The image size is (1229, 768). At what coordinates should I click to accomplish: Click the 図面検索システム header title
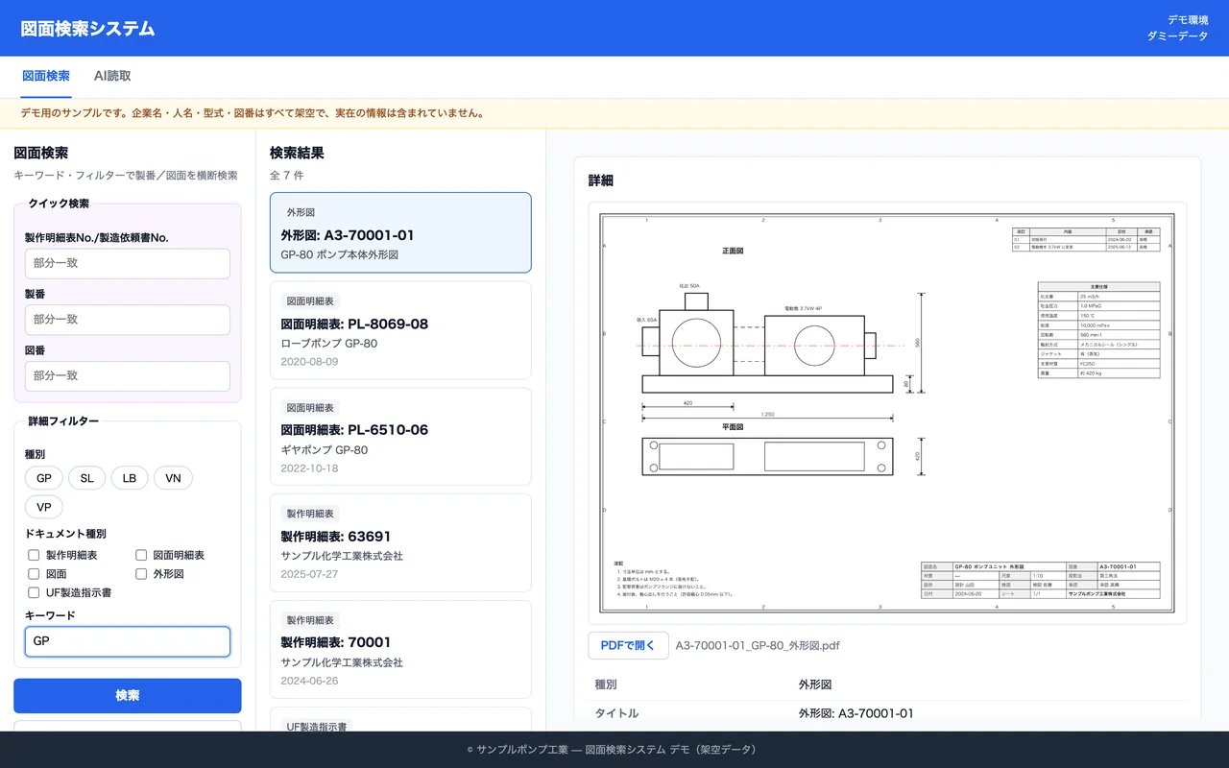click(87, 29)
